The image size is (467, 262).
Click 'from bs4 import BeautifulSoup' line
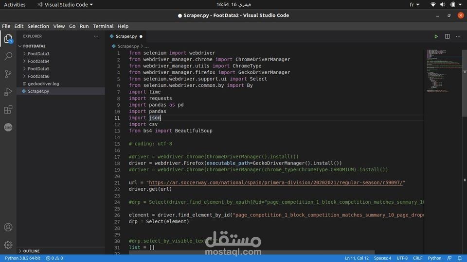tap(171, 131)
